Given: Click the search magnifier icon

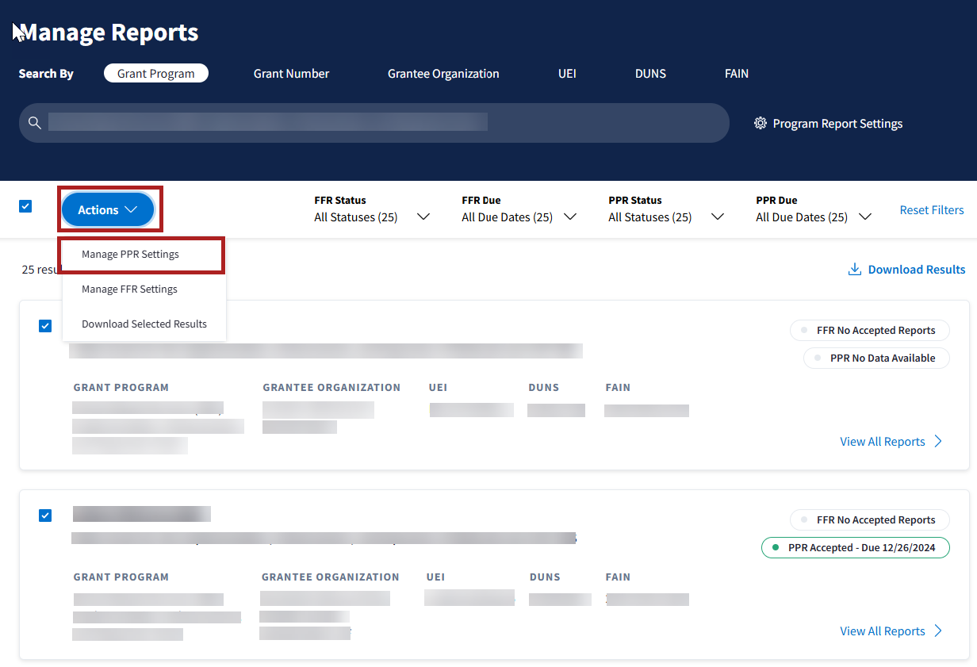Looking at the screenshot, I should click(x=34, y=123).
